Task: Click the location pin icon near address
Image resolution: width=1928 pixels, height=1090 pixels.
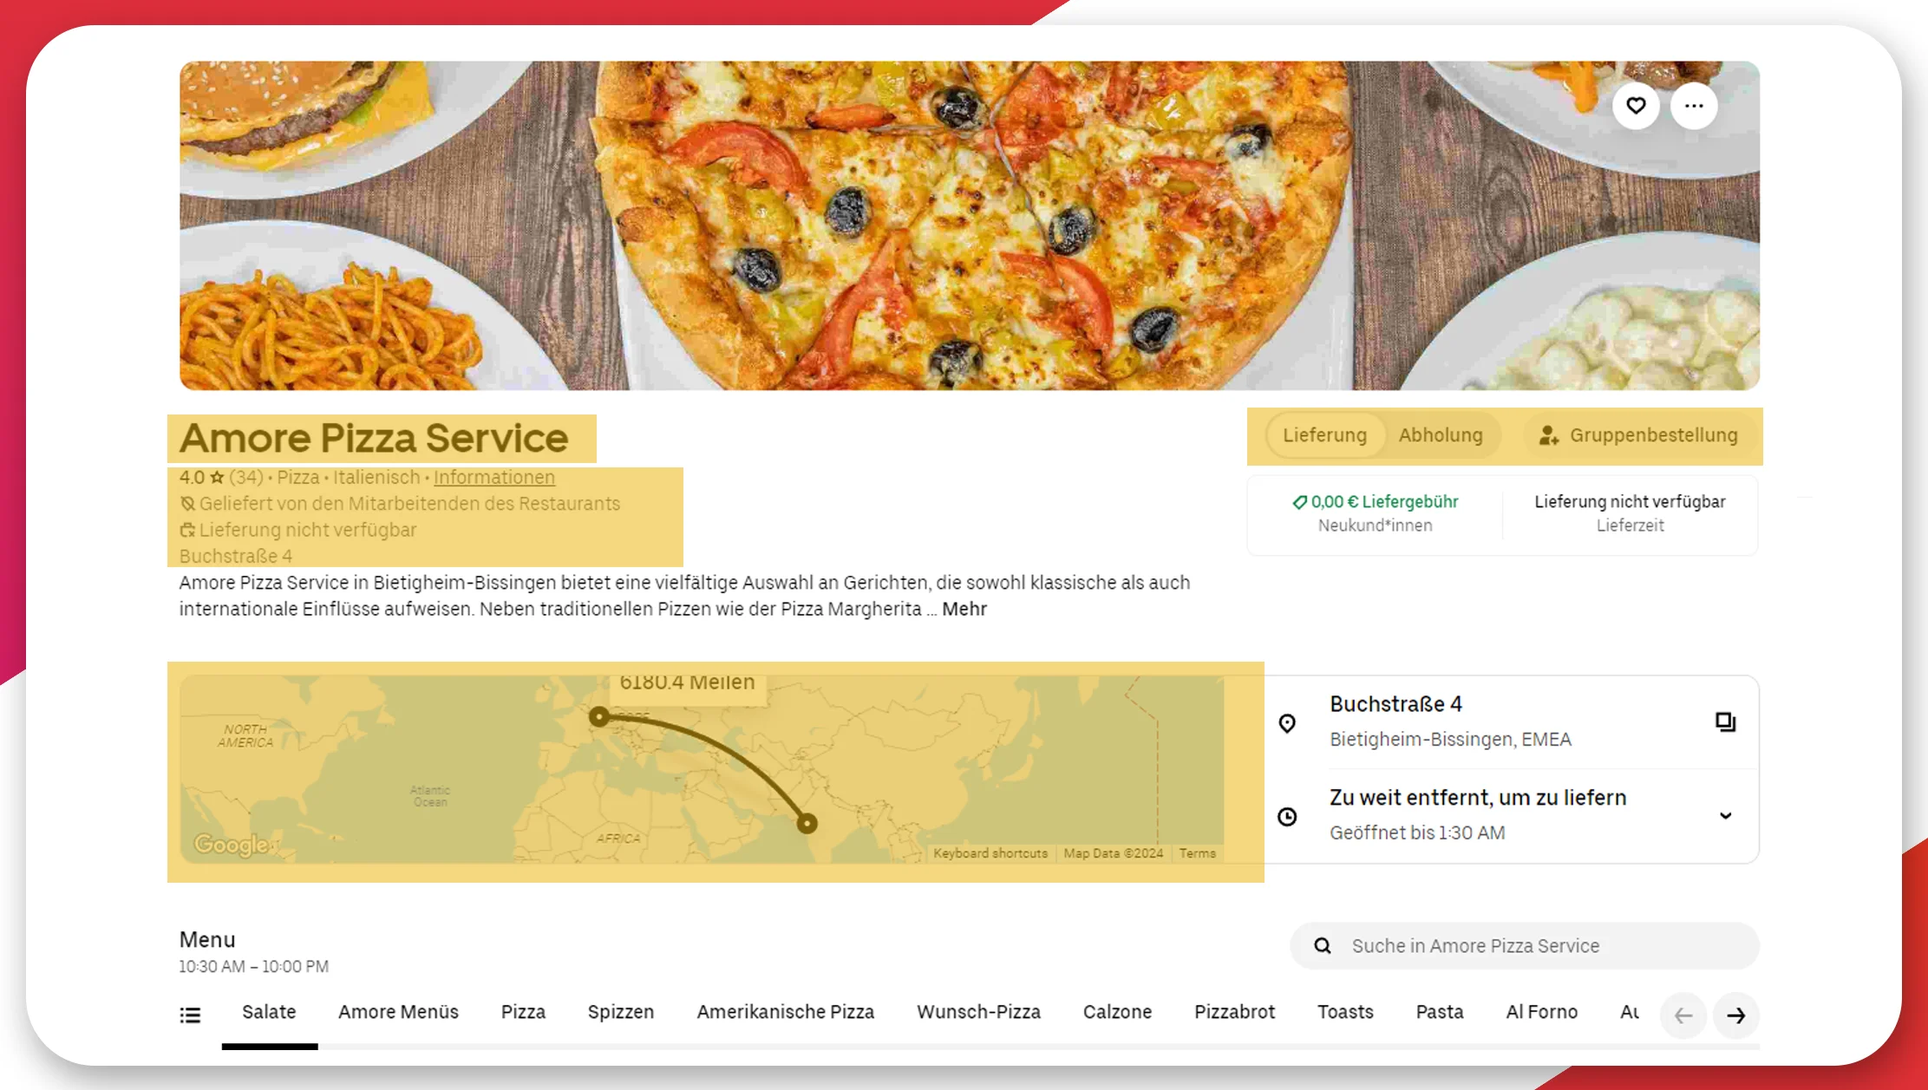Action: (x=1287, y=721)
